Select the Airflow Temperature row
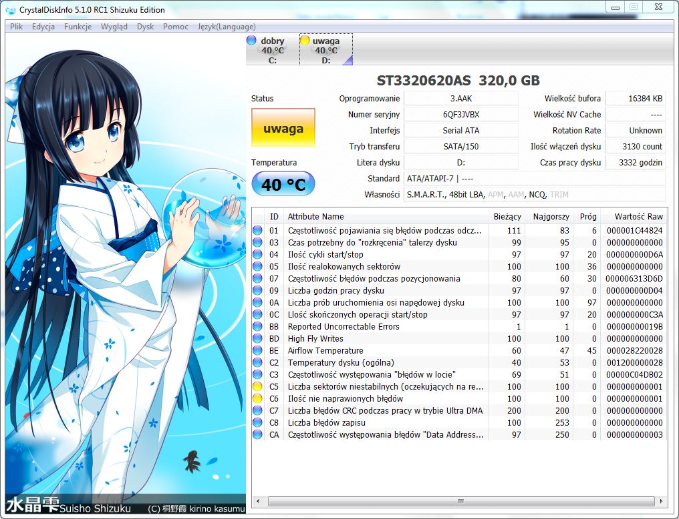The height and width of the screenshot is (519, 679). pos(459,350)
